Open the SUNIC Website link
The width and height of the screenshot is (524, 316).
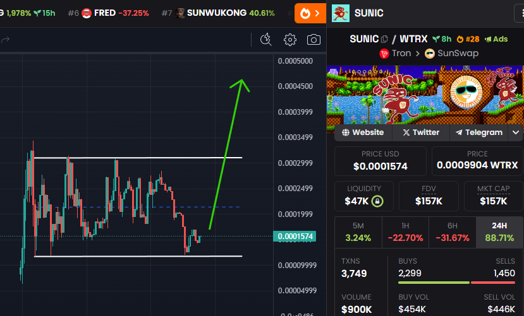pos(363,132)
